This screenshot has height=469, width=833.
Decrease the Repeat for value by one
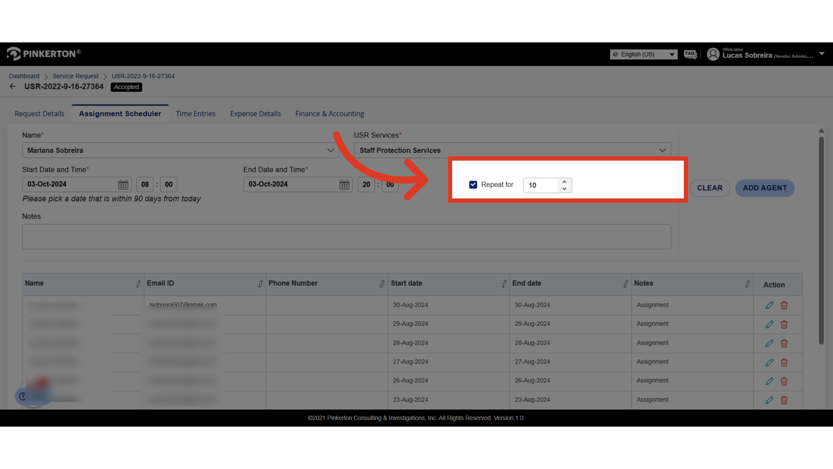564,189
